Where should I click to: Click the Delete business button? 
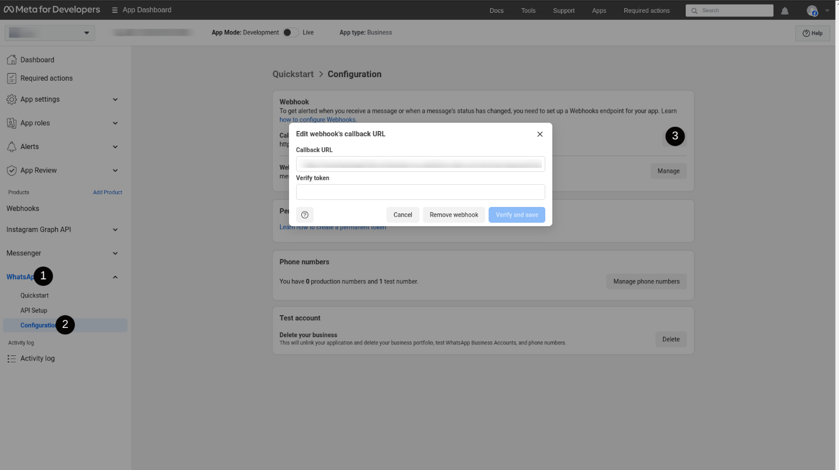coord(671,339)
